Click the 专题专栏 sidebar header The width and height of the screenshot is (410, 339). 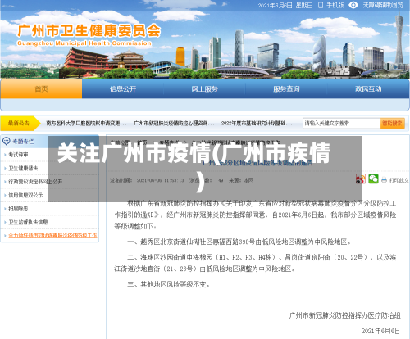coord(23,142)
